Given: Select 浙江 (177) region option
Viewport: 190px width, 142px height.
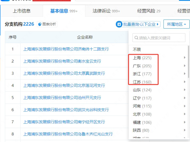Looking at the screenshot, I should click(142, 74).
